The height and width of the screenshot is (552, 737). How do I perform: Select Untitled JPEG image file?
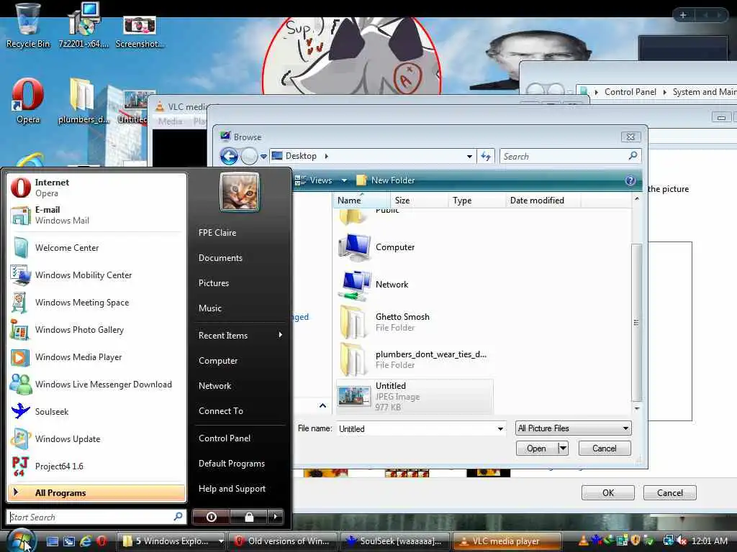tap(415, 397)
